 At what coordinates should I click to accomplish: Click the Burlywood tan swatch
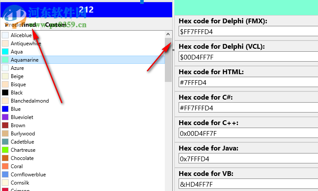click(5, 134)
